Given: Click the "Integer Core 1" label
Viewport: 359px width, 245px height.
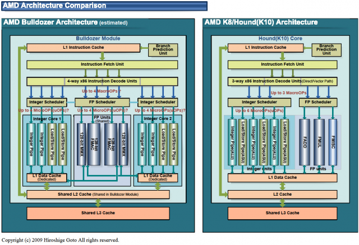Looking at the screenshot, I should 47,119.
